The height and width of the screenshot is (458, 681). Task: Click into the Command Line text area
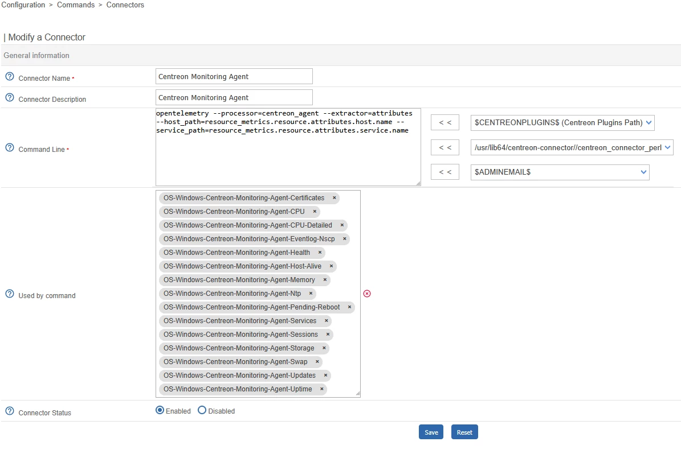click(x=288, y=147)
